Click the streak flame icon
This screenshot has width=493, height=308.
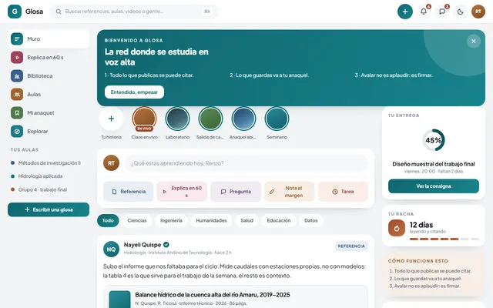[x=397, y=228]
